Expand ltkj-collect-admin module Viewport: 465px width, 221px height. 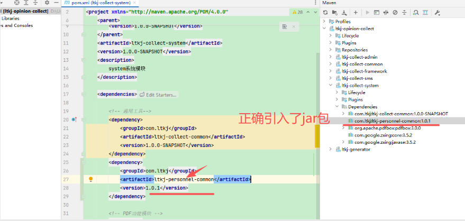(331, 57)
